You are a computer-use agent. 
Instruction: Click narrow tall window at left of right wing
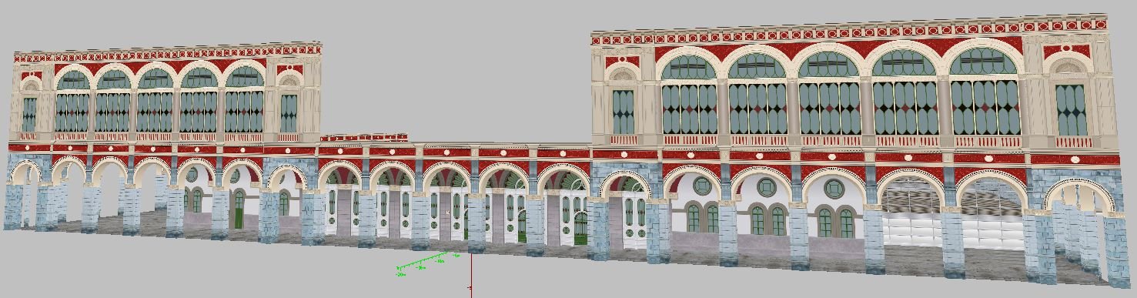pos(623,111)
